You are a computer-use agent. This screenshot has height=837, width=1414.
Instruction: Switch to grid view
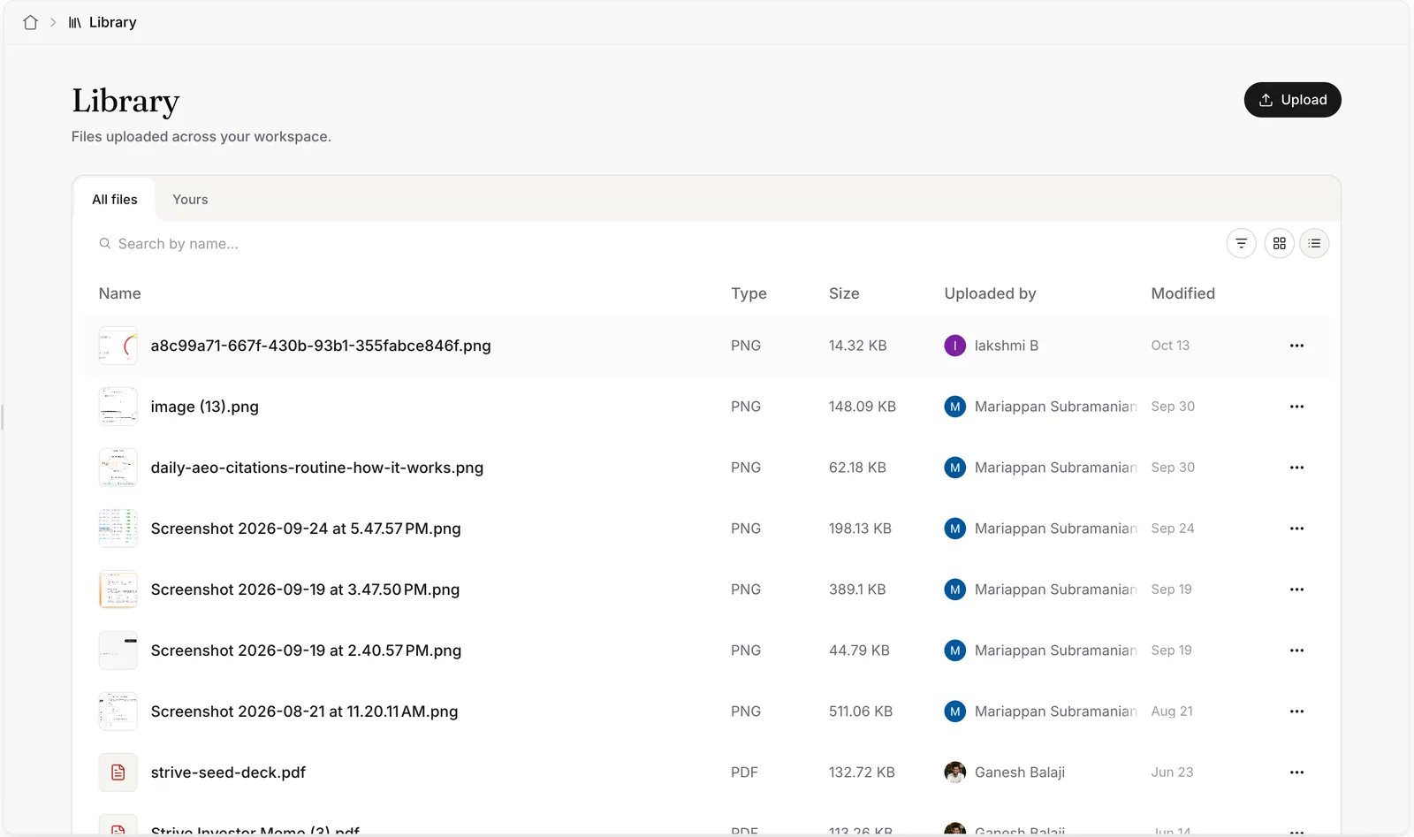pyautogui.click(x=1279, y=243)
